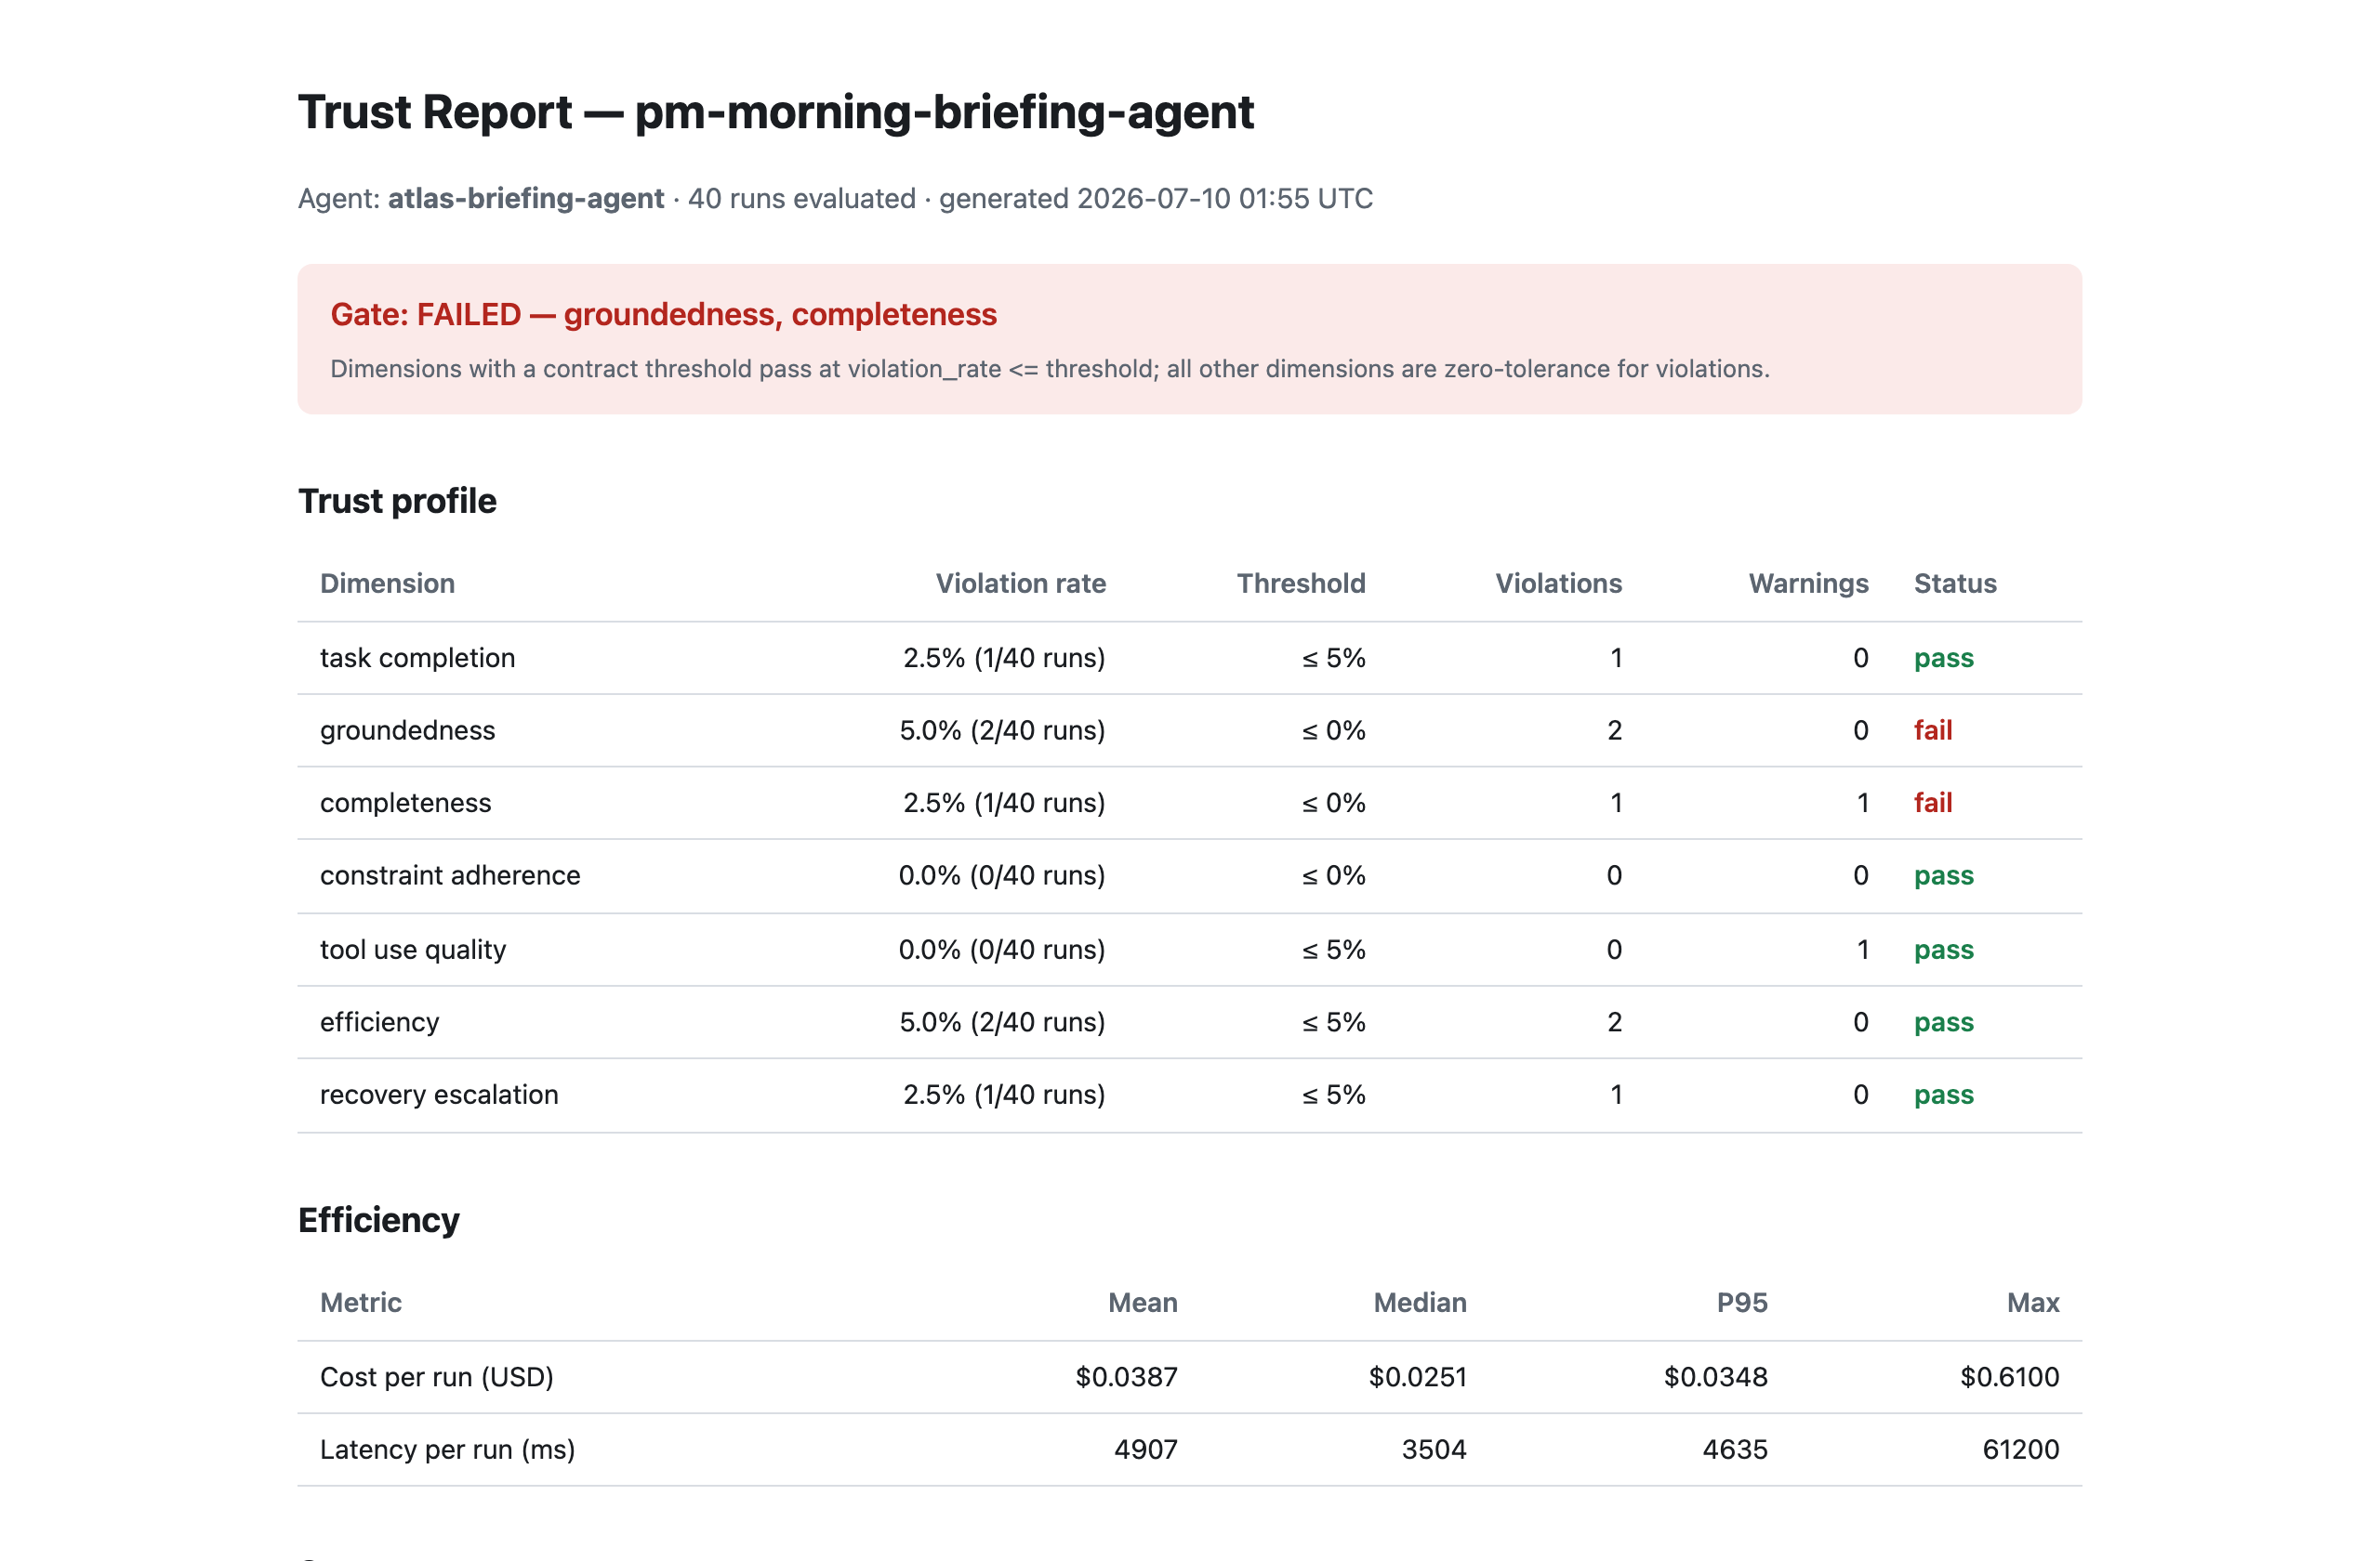Screen dimensions: 2380x1561
Task: Select the 'recovery escalation' row label
Action: (439, 1095)
